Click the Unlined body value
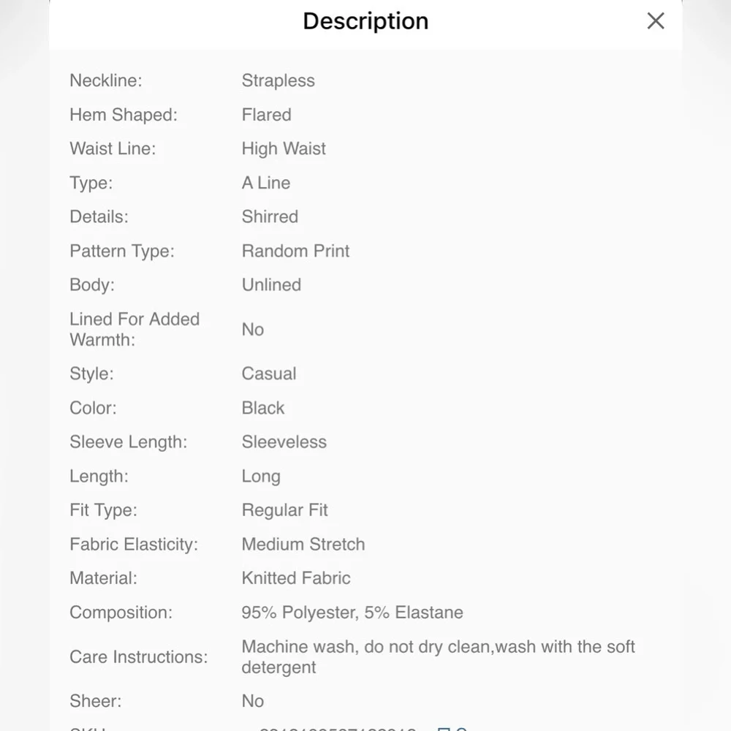731x731 pixels. (x=271, y=284)
